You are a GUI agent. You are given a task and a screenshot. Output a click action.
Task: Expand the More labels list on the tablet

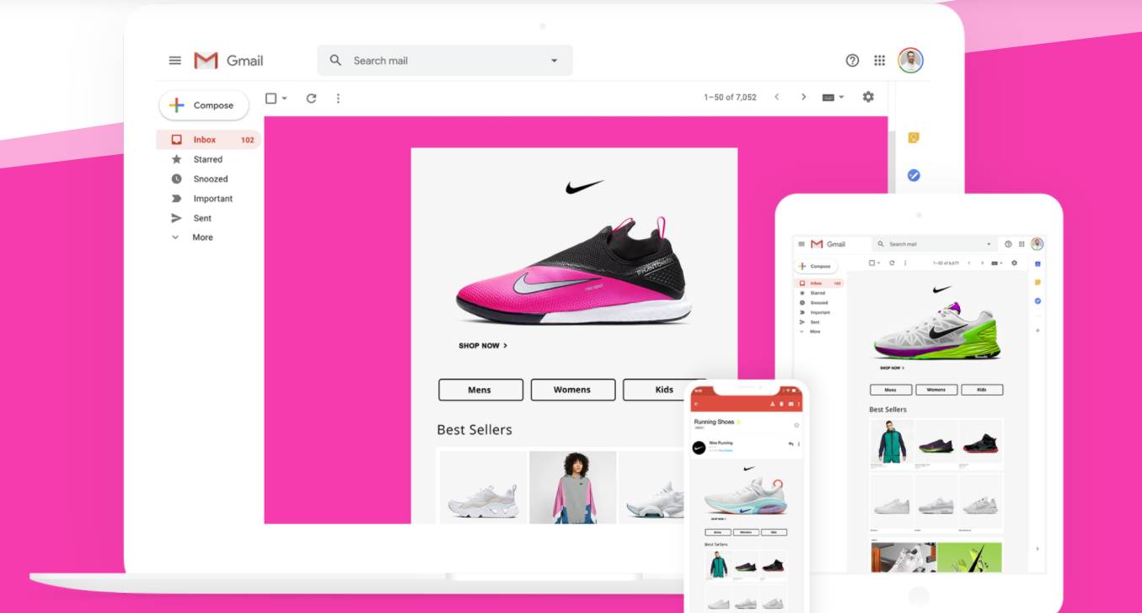pyautogui.click(x=809, y=332)
